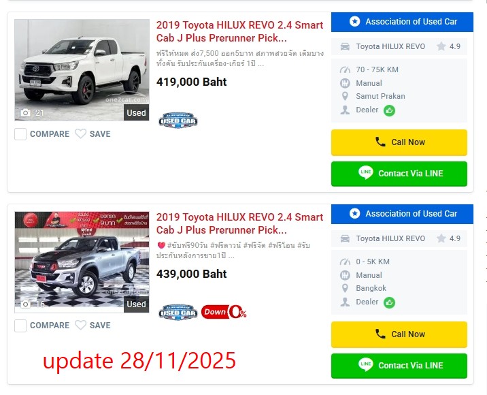Check the COMPARE box for white Hilux
487x395 pixels.
click(x=20, y=134)
